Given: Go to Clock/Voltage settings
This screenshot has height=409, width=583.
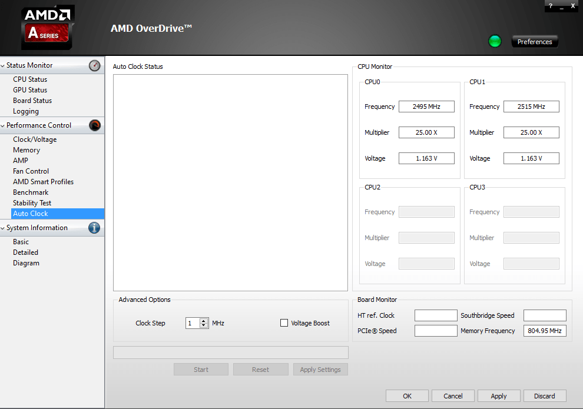Looking at the screenshot, I should click(x=35, y=139).
